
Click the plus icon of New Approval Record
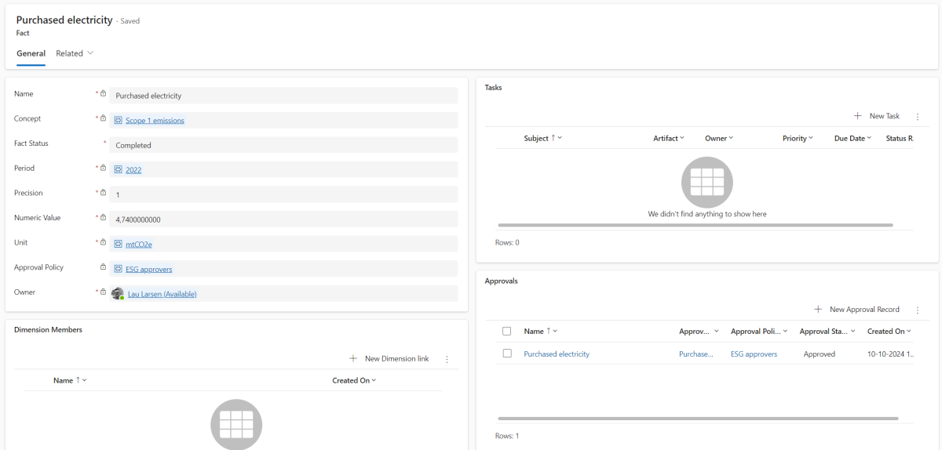[x=818, y=310]
